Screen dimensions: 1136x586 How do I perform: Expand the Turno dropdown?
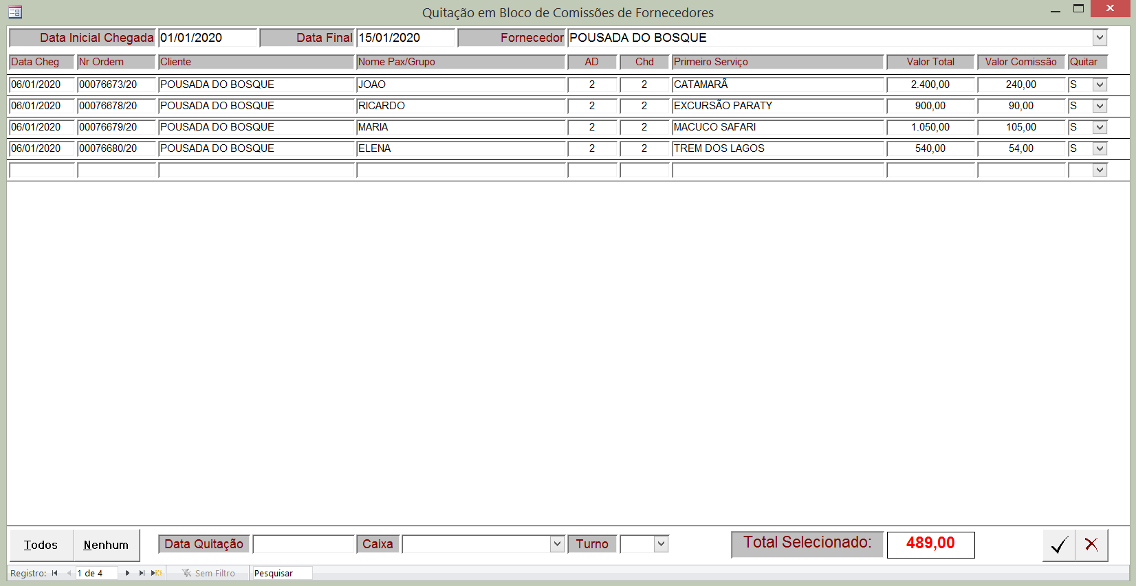pos(661,544)
